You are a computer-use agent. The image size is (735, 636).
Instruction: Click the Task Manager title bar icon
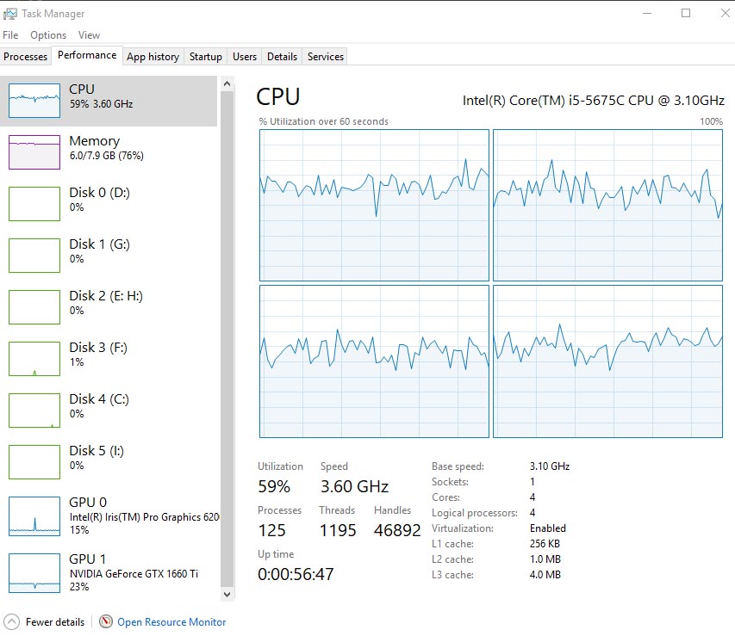(10, 14)
